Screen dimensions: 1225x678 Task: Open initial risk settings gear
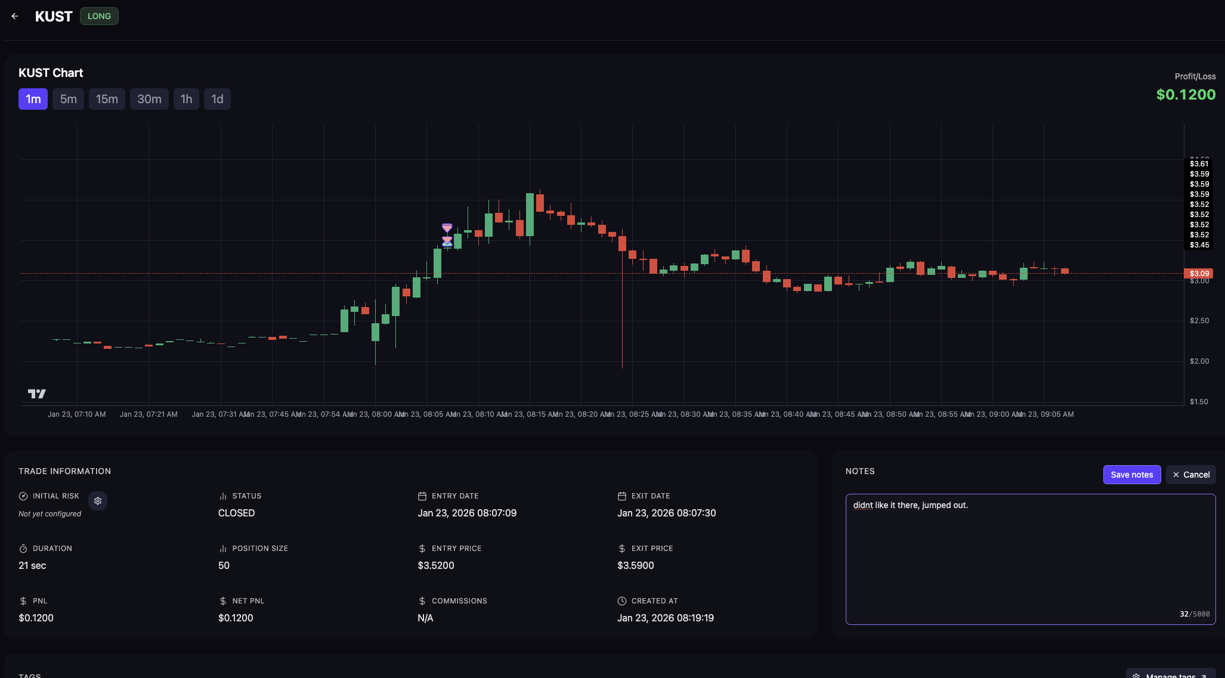(98, 501)
